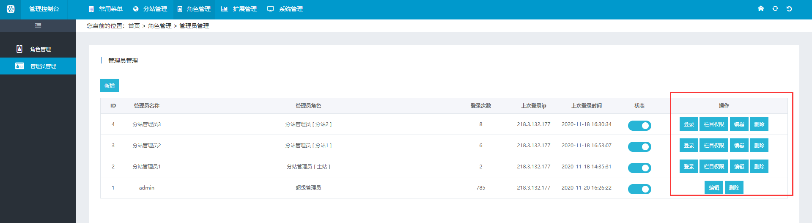Viewport: 812px width, 223px height.
Task: Click the 登录次数 column header
Action: pos(481,105)
